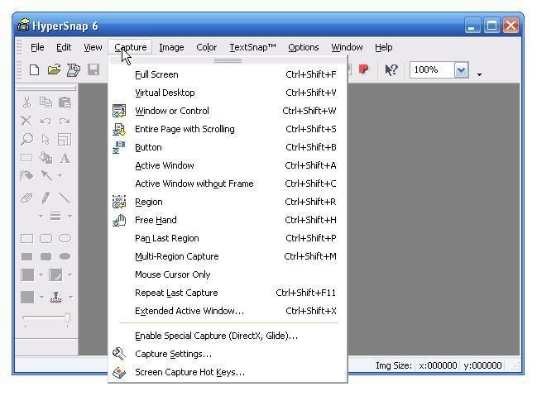Viewport: 537px width, 415px height.
Task: Choose Enable Special Capture (DirectX, Glide)
Action: pyautogui.click(x=228, y=336)
